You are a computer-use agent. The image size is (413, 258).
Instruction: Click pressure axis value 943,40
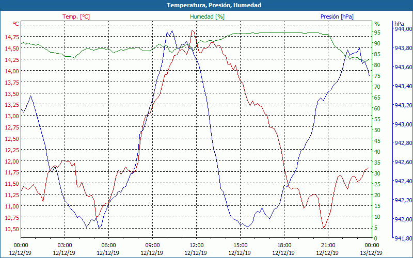tap(403, 86)
